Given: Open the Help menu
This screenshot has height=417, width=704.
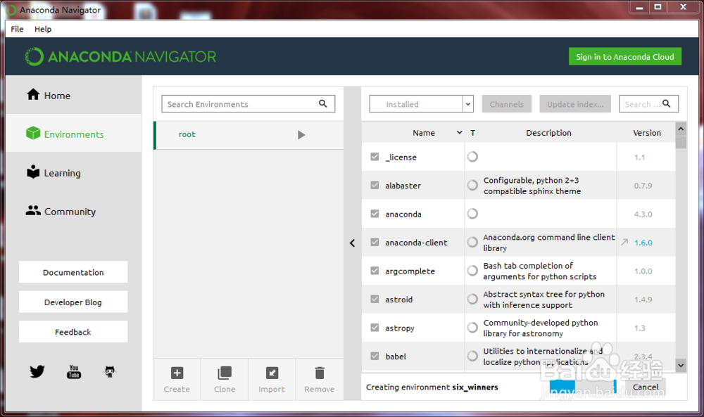Looking at the screenshot, I should [x=43, y=29].
